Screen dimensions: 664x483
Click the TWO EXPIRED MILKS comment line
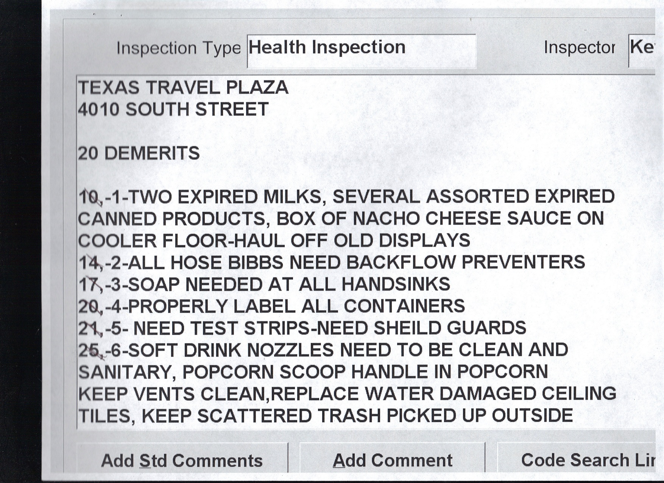click(346, 197)
